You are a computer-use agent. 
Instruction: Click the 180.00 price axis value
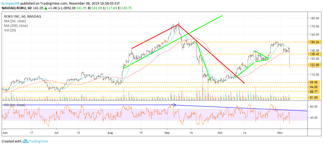pos(315,18)
